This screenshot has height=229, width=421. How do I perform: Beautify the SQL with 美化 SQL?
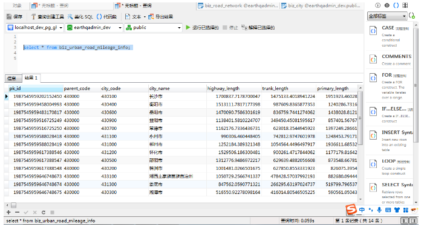coord(80,17)
